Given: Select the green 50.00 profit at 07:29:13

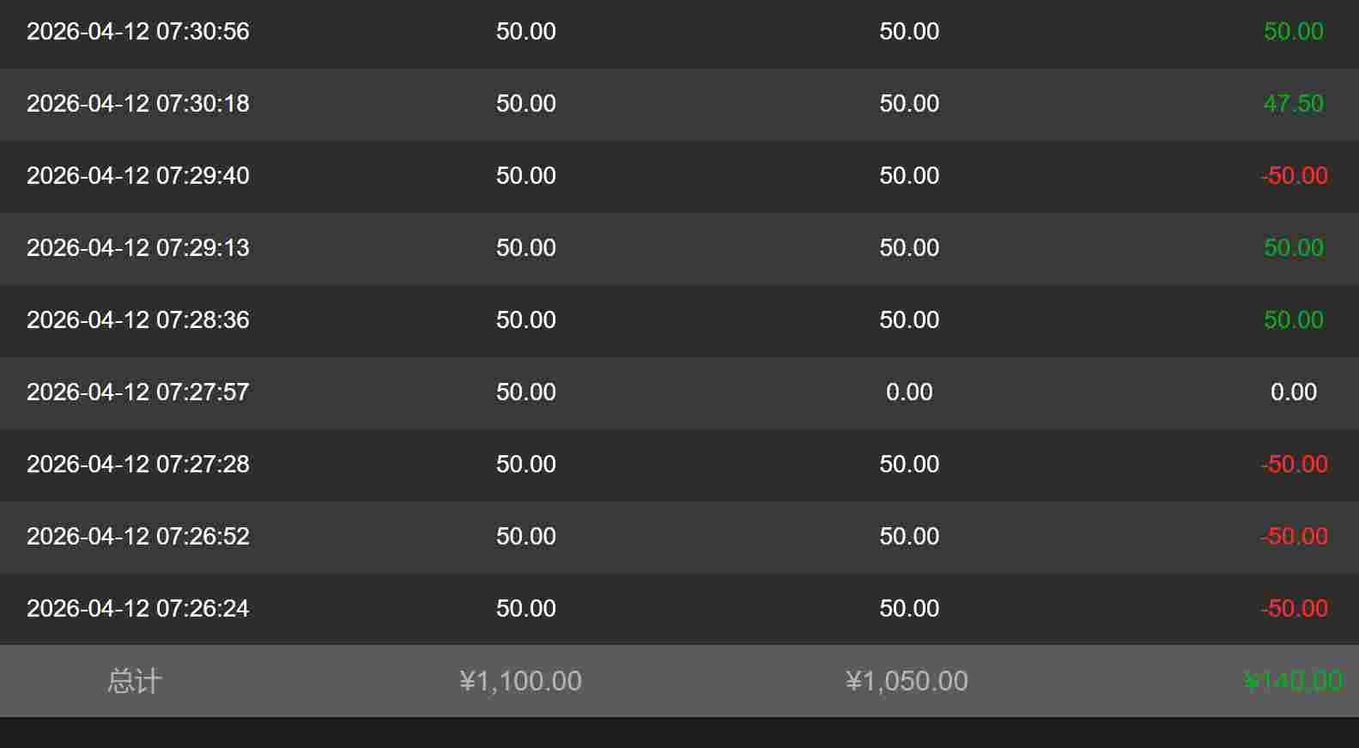Looking at the screenshot, I should click(1293, 248).
